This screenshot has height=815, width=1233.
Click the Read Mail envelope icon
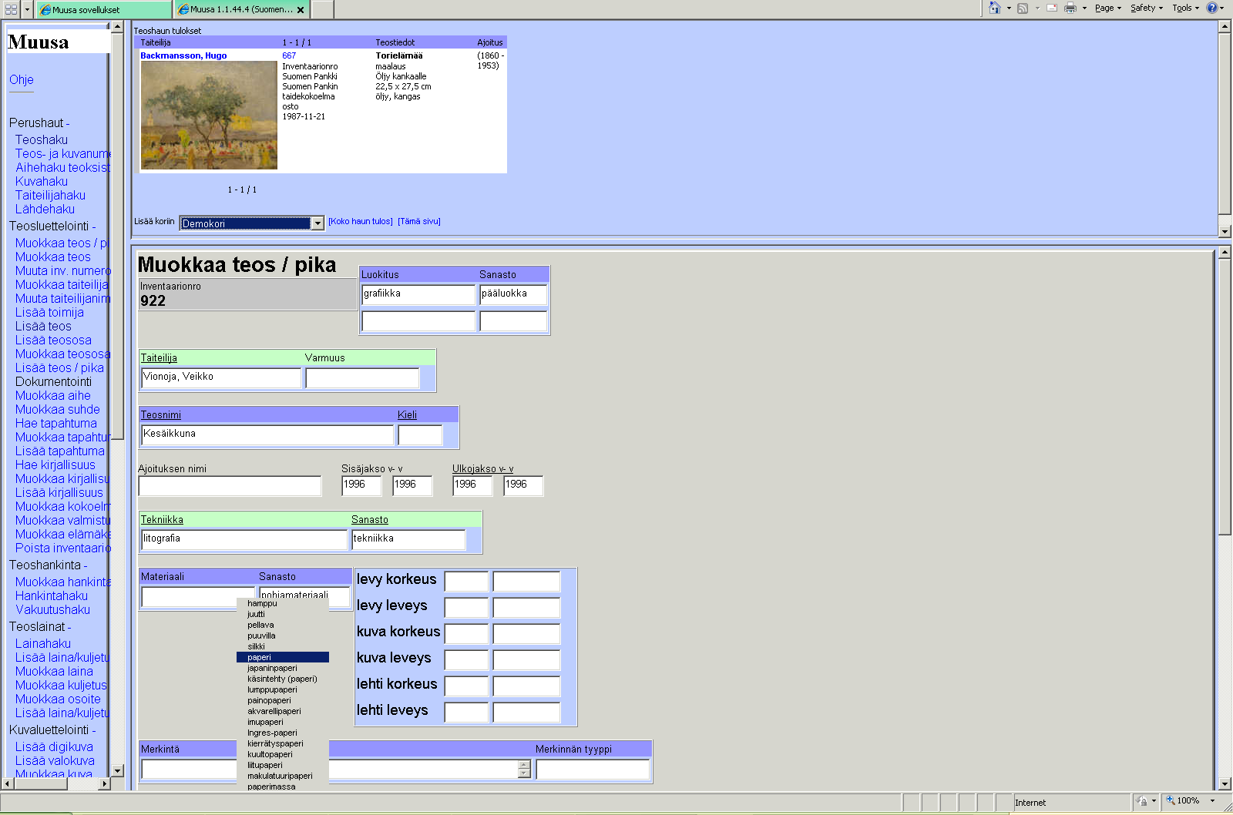(x=1051, y=8)
